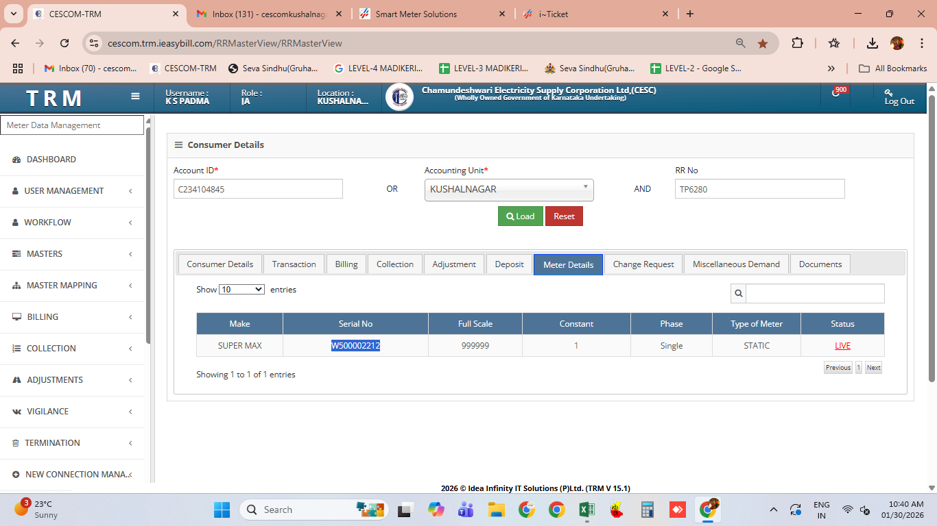937x526 pixels.
Task: Click the Next pagination button
Action: click(x=873, y=368)
